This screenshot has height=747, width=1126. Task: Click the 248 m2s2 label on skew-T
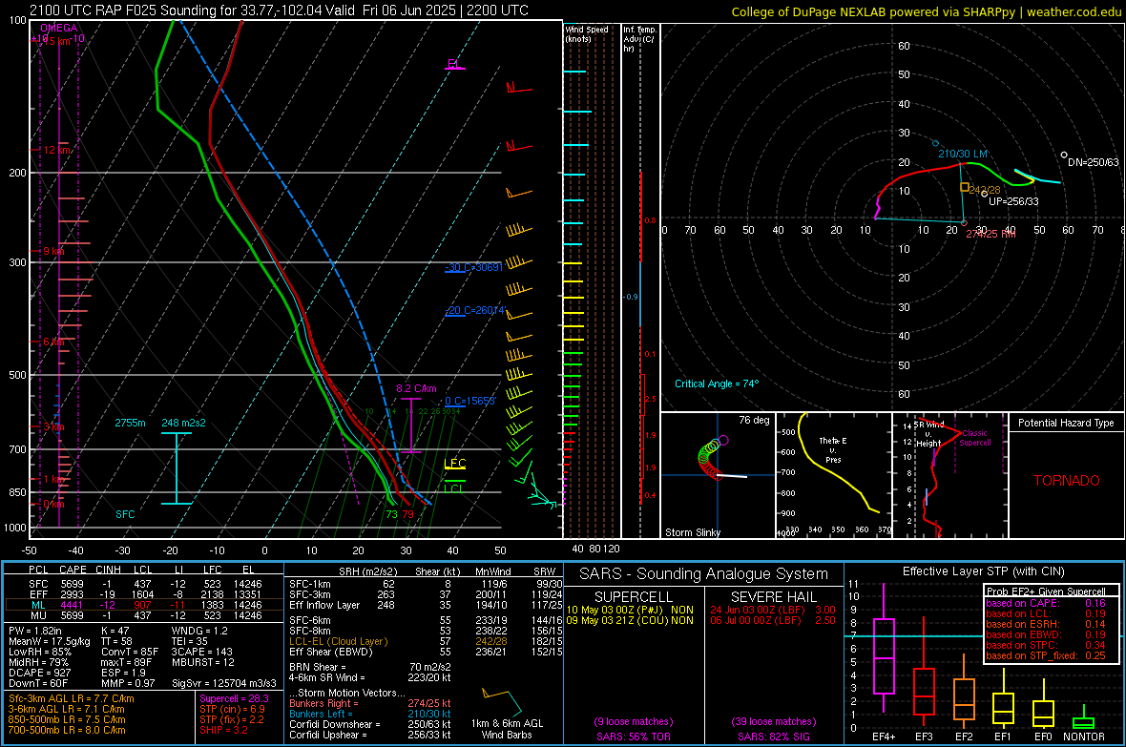[183, 423]
